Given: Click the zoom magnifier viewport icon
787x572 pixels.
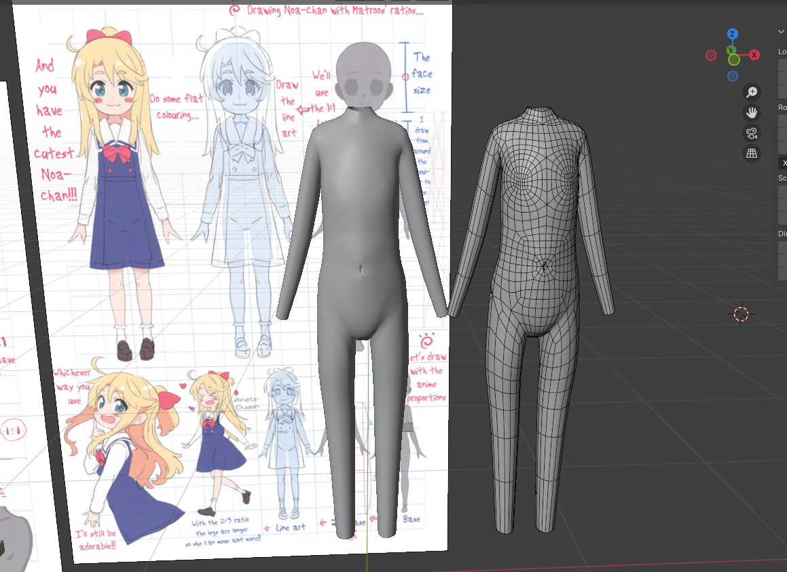Looking at the screenshot, I should (x=752, y=92).
